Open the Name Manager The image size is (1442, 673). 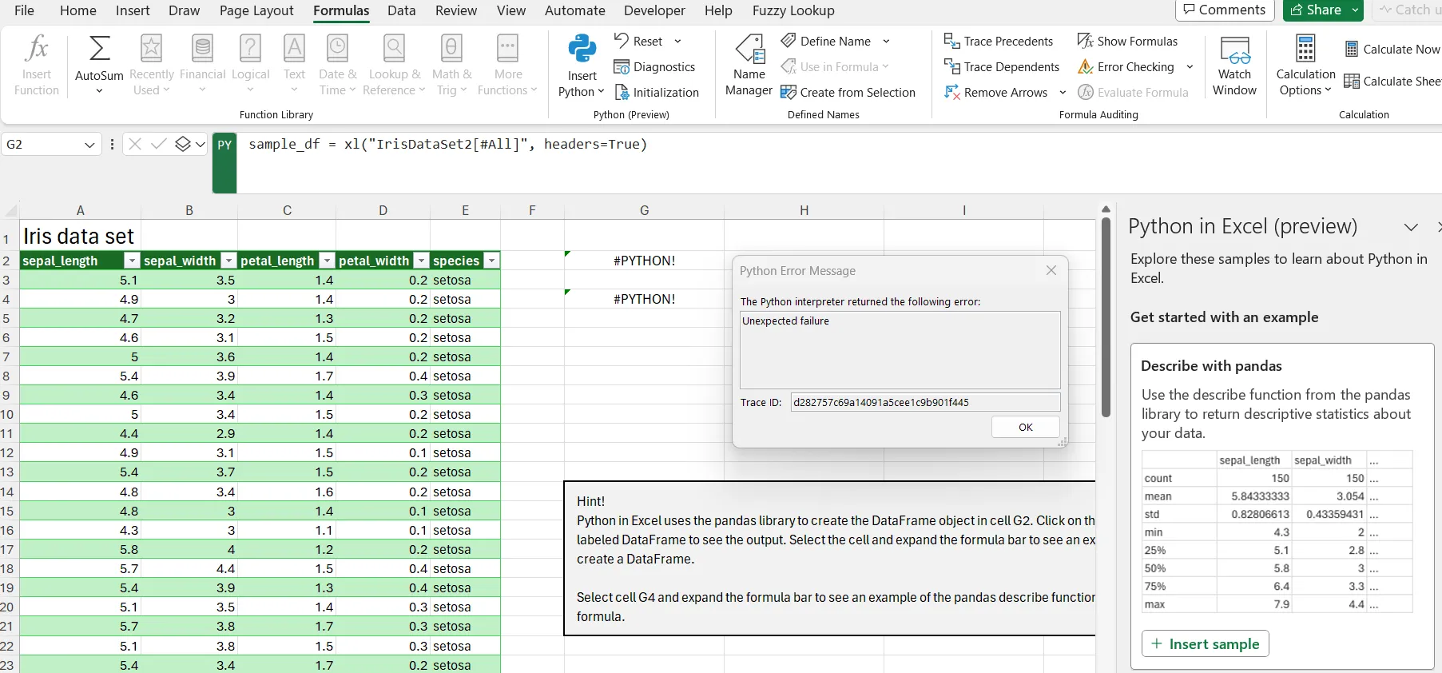click(749, 66)
